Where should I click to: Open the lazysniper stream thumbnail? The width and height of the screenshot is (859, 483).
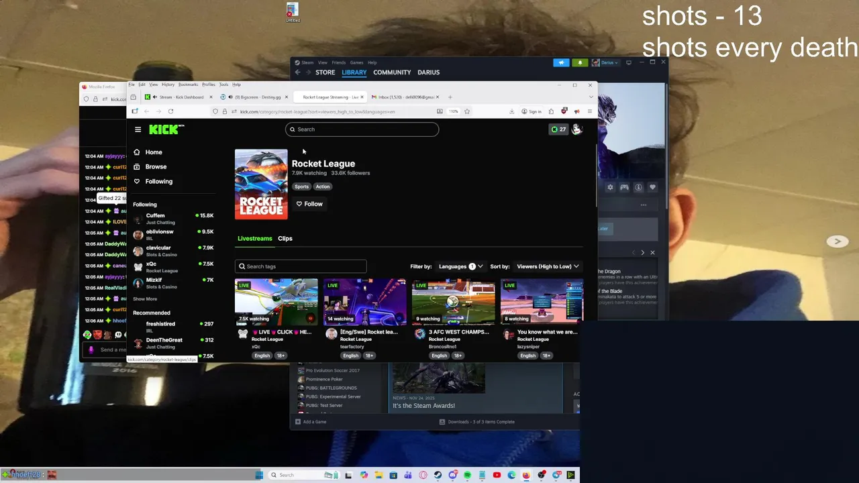pyautogui.click(x=542, y=301)
